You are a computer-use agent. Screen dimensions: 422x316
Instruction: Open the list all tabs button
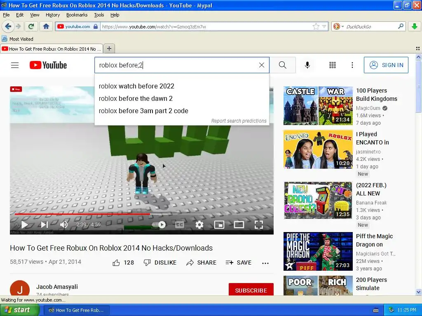(x=418, y=49)
